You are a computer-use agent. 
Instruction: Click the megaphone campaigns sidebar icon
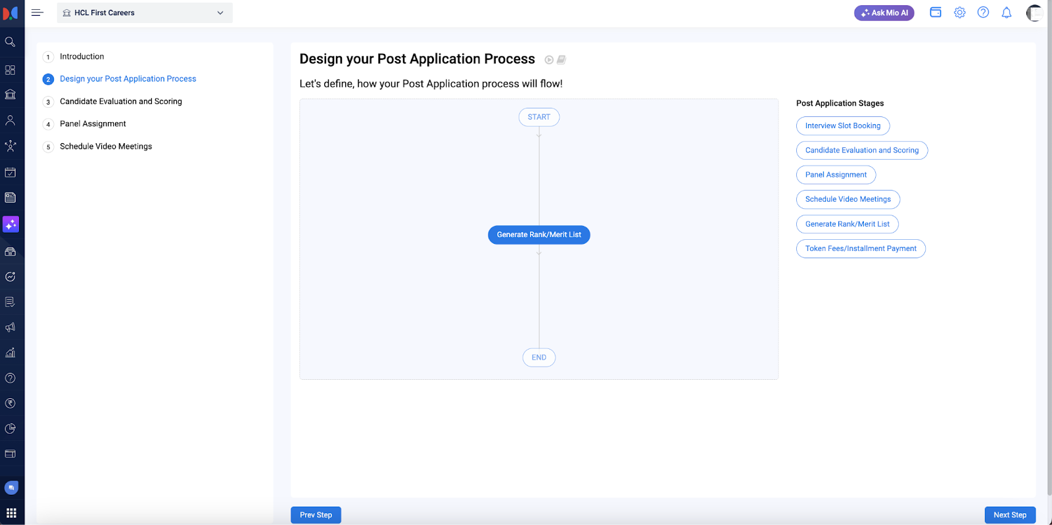click(10, 327)
